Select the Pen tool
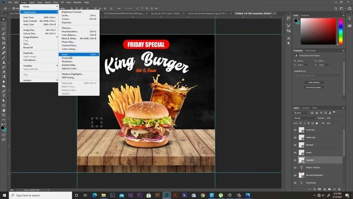This screenshot has width=353, height=199. (x=4, y=91)
